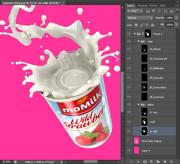Screen dimensions: 180x164
Task: Click the Final Color Output thumbnail
Action: click(x=136, y=141)
